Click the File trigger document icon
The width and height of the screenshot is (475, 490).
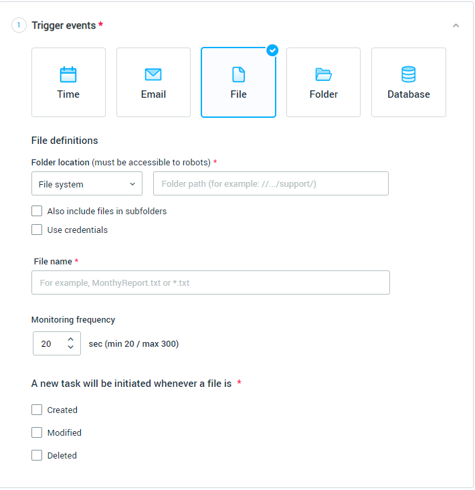(238, 74)
